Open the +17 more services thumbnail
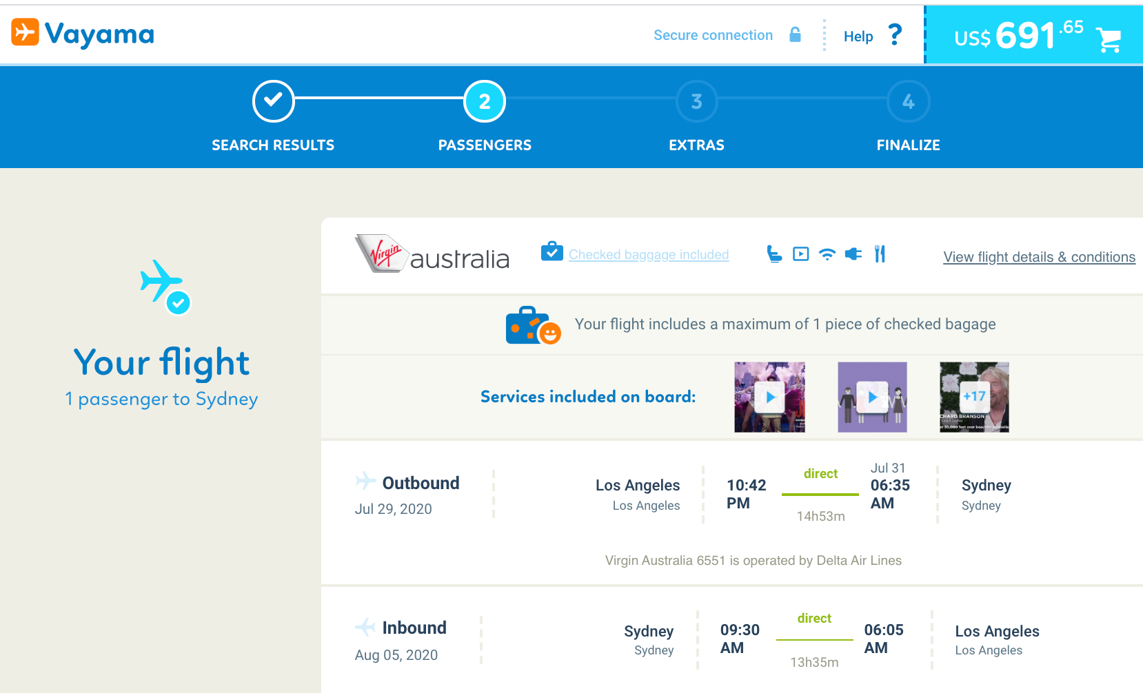The height and width of the screenshot is (693, 1143). coord(974,397)
